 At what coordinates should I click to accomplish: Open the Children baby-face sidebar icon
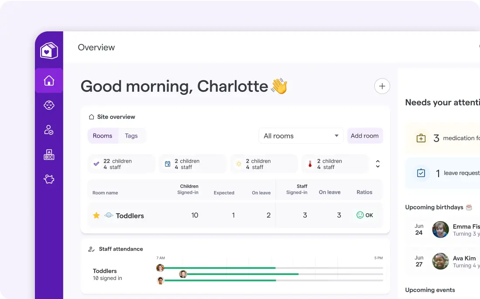click(49, 105)
